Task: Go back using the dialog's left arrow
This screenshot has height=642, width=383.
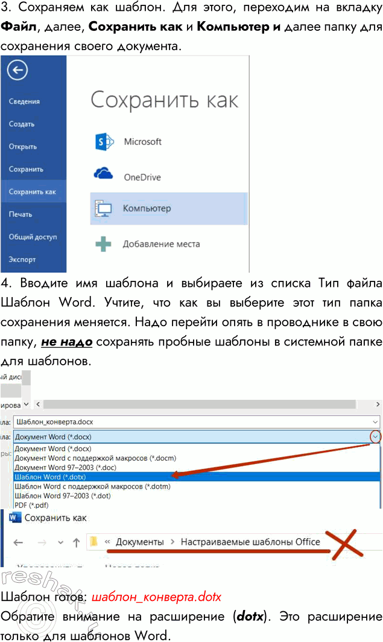Action: 18,542
